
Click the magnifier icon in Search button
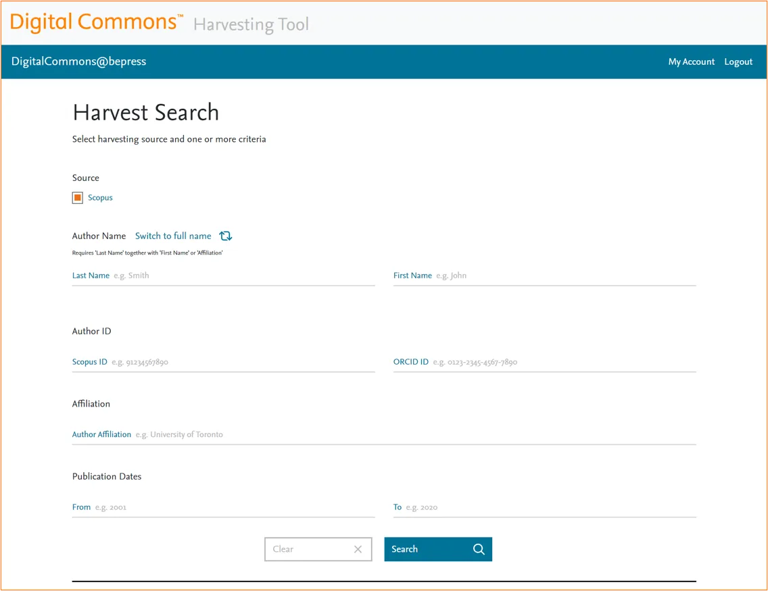pos(479,549)
